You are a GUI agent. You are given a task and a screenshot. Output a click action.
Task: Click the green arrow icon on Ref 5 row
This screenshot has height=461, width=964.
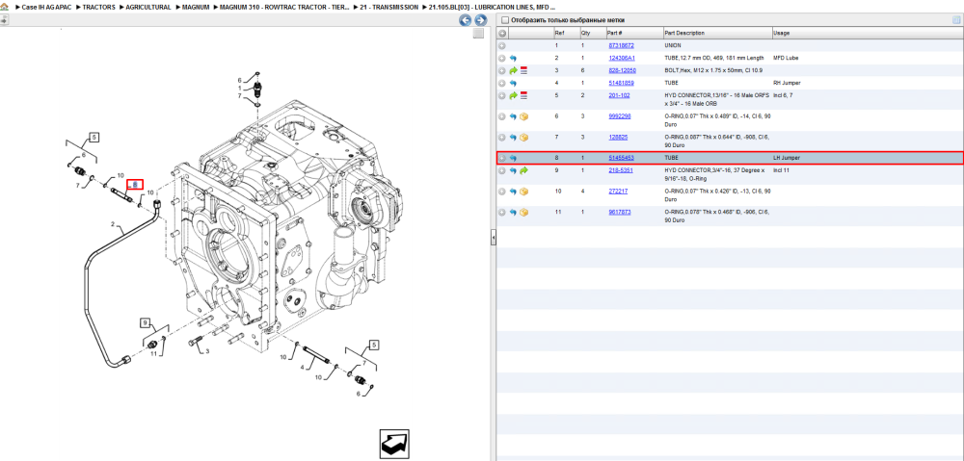514,95
